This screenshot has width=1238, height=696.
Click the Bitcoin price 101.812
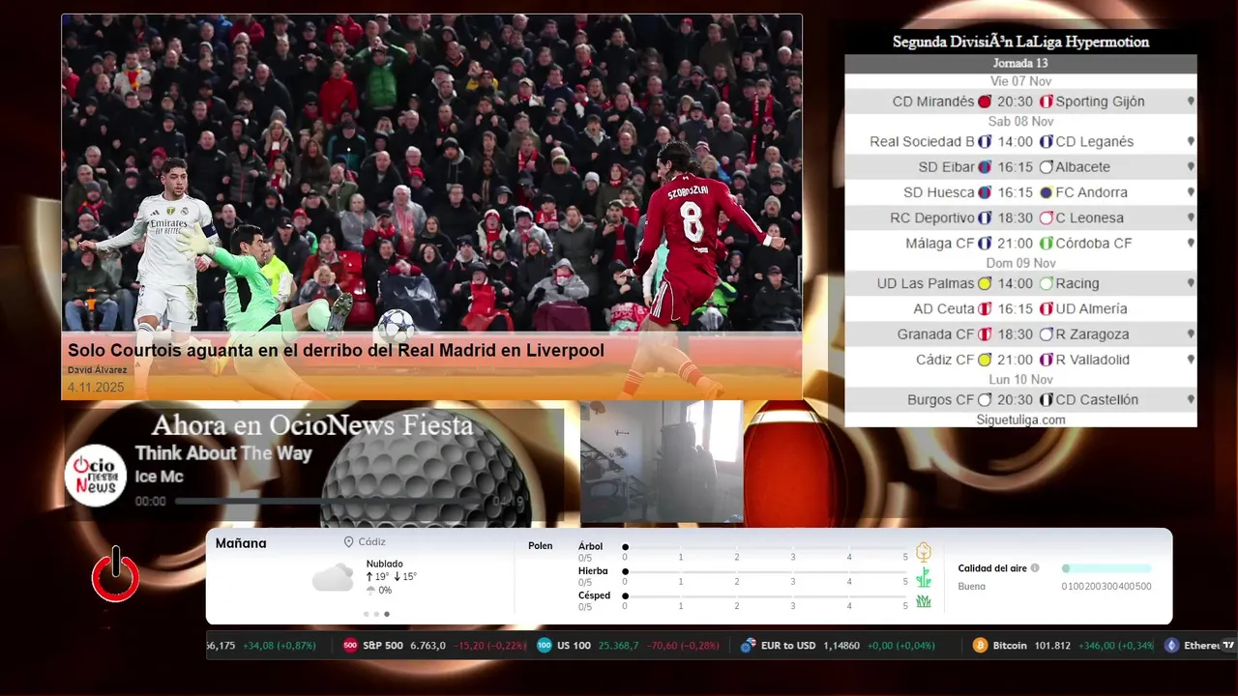pyautogui.click(x=1052, y=646)
